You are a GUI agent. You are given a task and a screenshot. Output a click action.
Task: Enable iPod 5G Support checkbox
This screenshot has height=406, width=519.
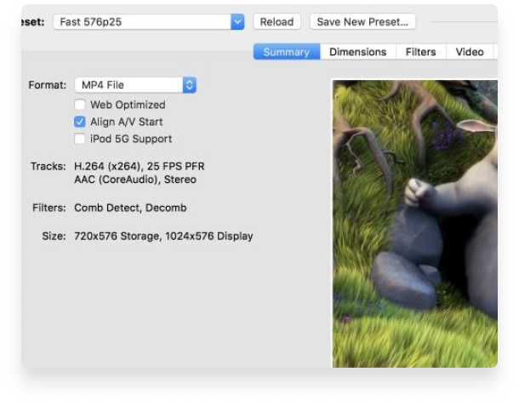tap(80, 139)
